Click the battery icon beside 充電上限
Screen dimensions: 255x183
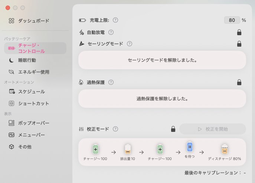(x=82, y=20)
